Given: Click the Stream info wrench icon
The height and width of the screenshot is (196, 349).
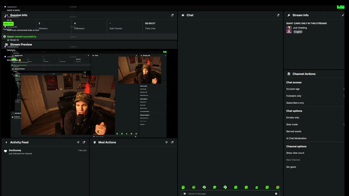Looking at the screenshot, I should 289,15.
